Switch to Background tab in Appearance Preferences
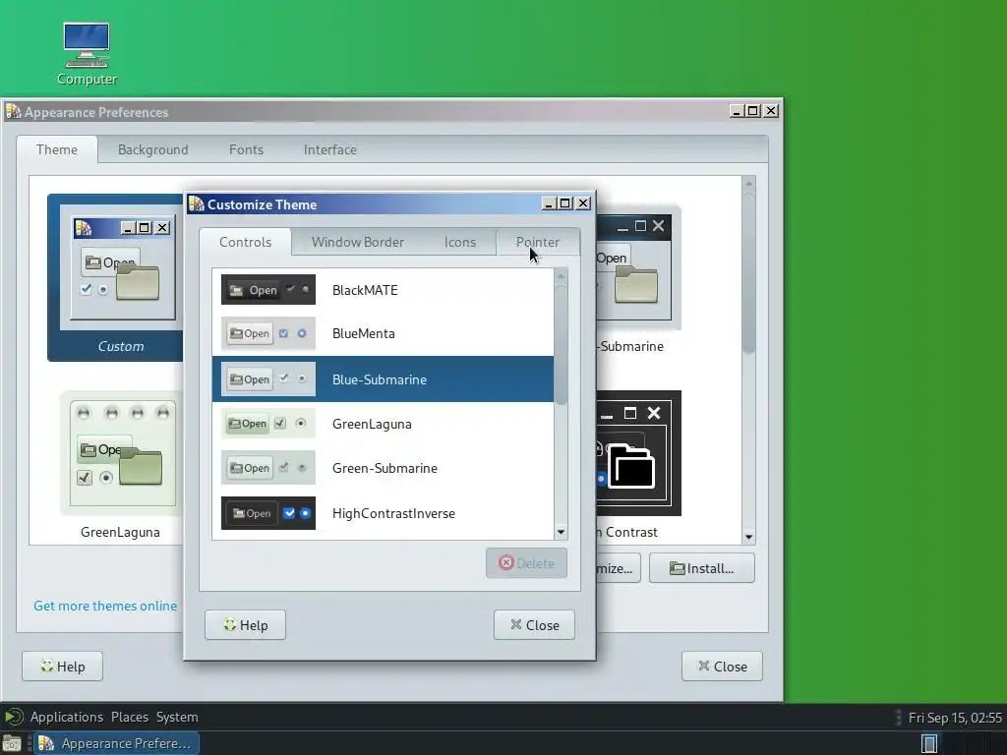The height and width of the screenshot is (755, 1007). [x=152, y=149]
